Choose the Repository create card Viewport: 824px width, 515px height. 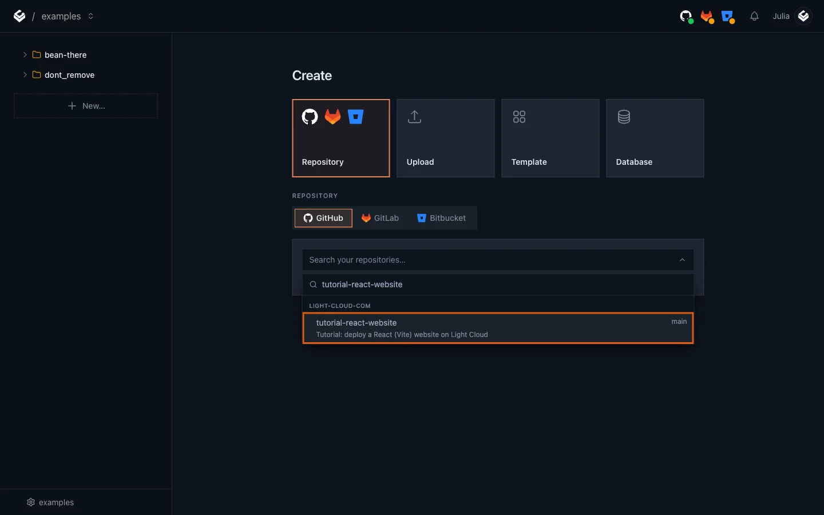[x=341, y=138]
